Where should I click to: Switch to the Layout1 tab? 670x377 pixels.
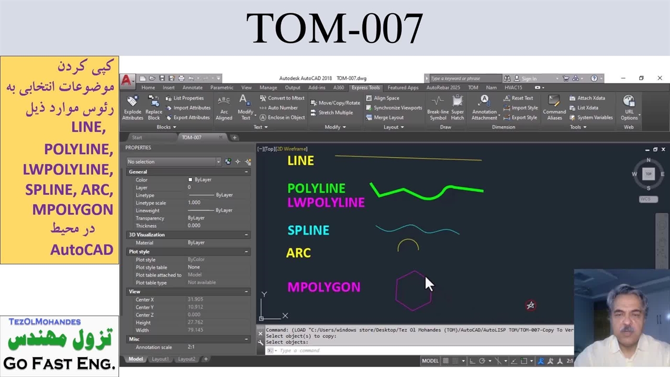[x=160, y=359]
